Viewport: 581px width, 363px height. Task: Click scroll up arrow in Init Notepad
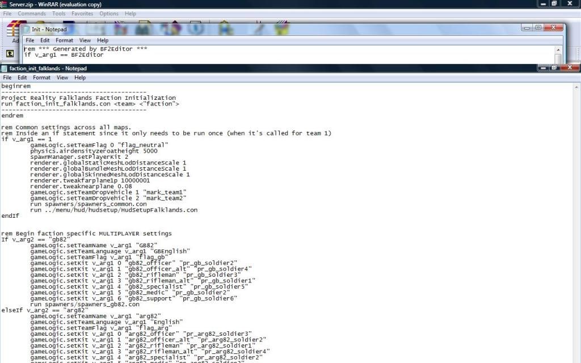click(558, 50)
